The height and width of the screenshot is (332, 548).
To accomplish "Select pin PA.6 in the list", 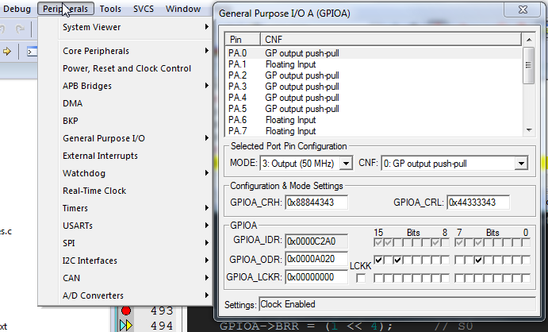I will pyautogui.click(x=238, y=120).
